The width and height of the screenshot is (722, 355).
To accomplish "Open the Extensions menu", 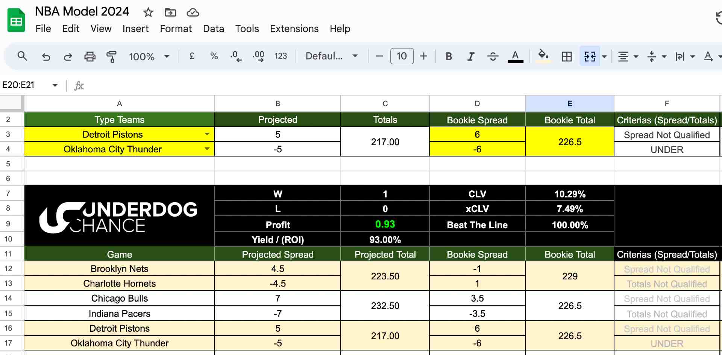I will 294,29.
